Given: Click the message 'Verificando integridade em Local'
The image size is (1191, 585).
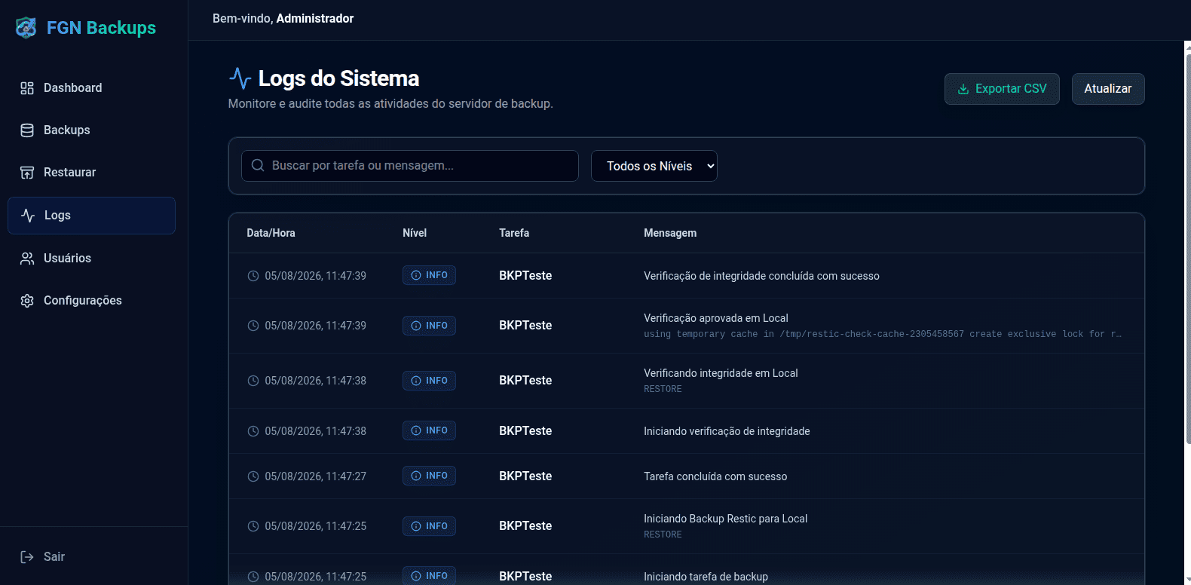Looking at the screenshot, I should [x=721, y=373].
